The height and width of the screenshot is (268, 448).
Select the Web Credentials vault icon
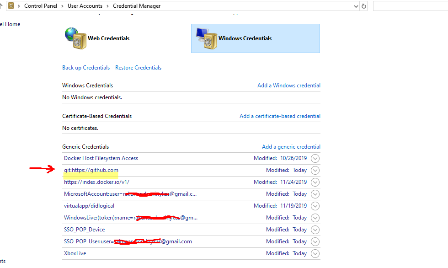tap(76, 38)
